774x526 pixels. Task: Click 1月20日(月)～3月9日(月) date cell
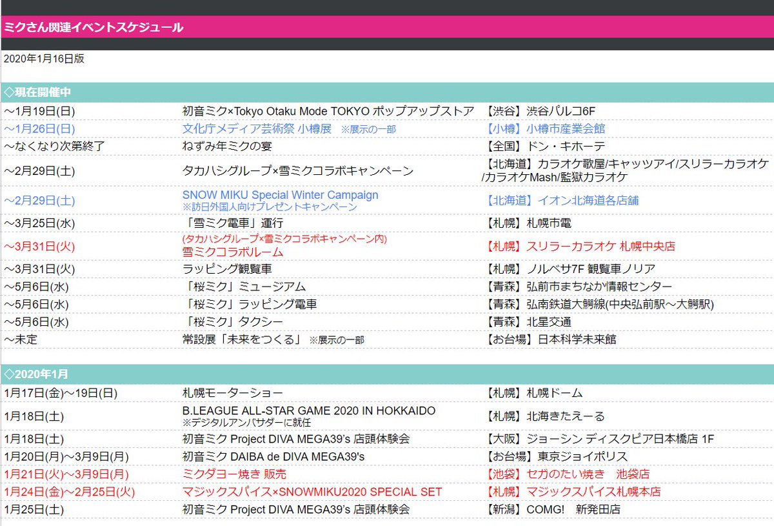pos(66,457)
